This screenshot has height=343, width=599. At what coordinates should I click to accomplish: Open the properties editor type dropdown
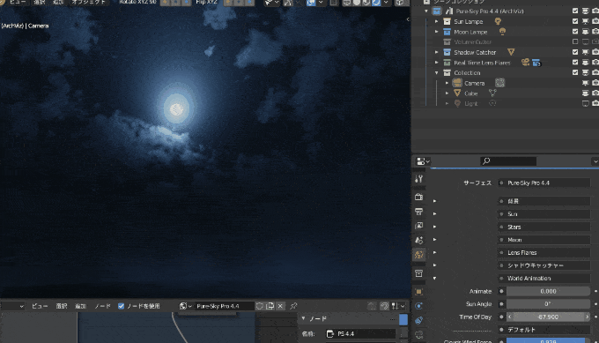(x=424, y=161)
